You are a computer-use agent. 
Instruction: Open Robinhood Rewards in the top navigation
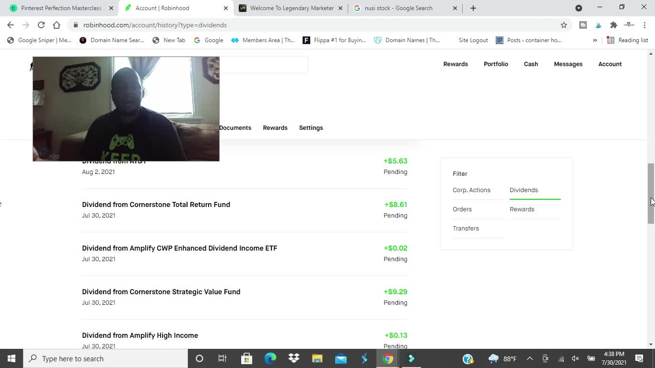pyautogui.click(x=456, y=64)
